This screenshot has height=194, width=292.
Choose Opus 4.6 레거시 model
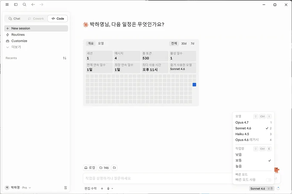[253, 140]
